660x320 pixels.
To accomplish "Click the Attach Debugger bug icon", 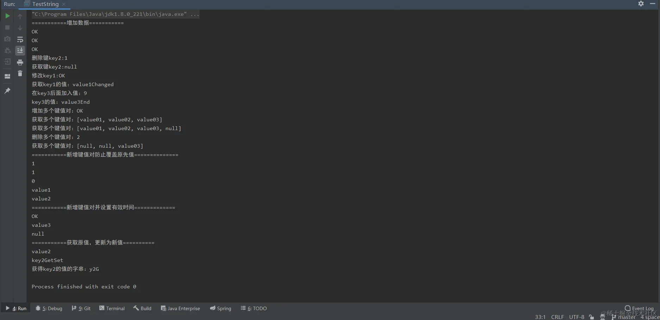I will coord(7,50).
